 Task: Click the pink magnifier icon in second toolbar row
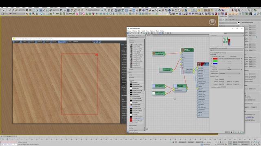point(83,14)
